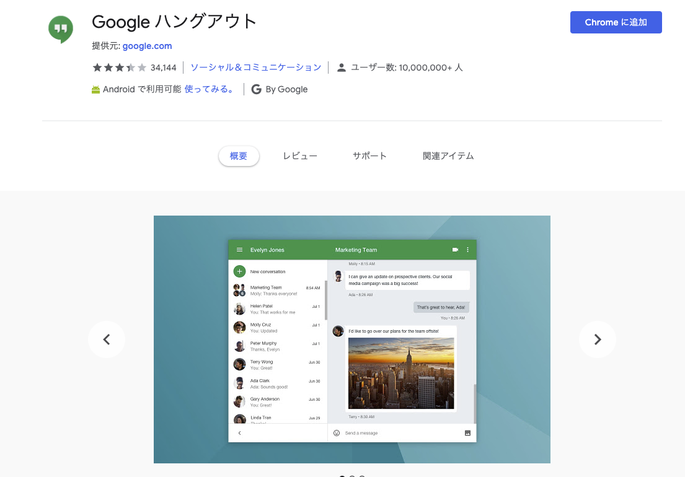
Task: Click the That's great to hear, Ada! message
Action: click(x=441, y=307)
